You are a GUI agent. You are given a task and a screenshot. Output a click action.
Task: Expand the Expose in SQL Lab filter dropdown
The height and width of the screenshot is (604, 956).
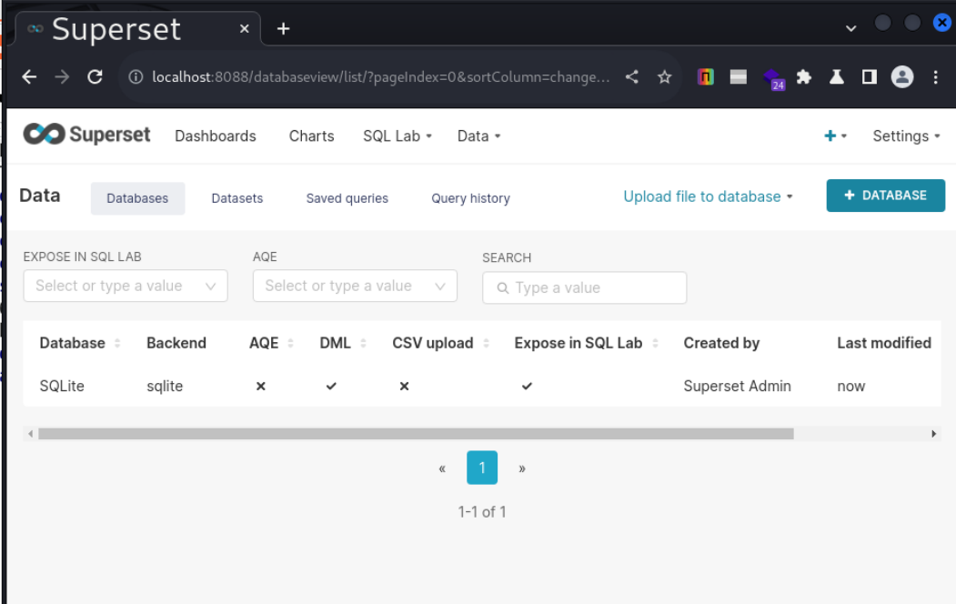(126, 286)
